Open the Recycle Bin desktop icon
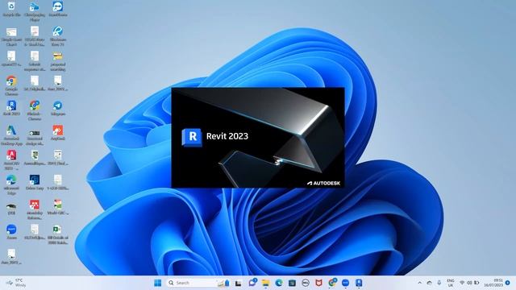 (11, 9)
